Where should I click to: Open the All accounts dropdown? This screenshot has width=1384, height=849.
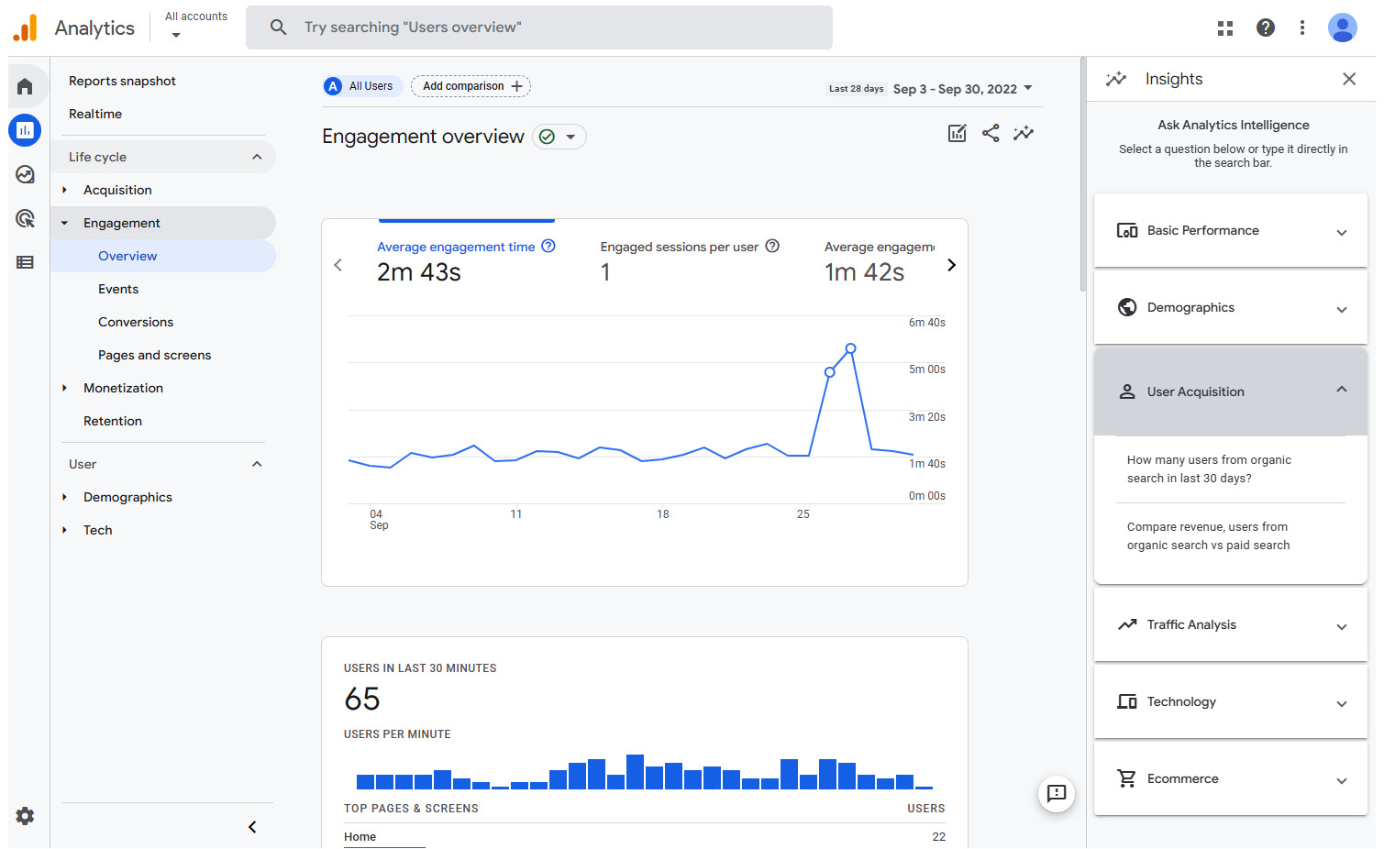pyautogui.click(x=195, y=26)
